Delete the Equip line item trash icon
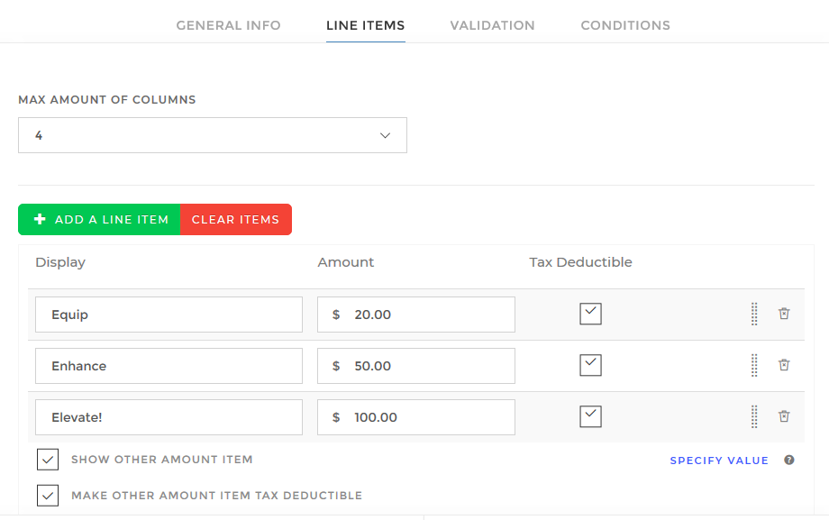 pyautogui.click(x=784, y=314)
